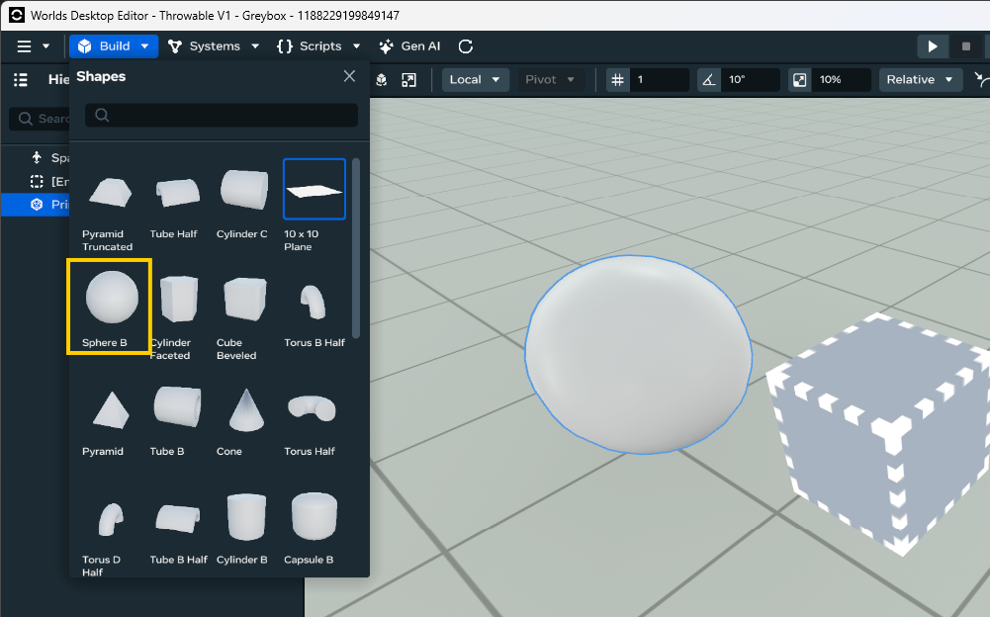990x617 pixels.
Task: Pick the Capsule B shape
Action: point(315,515)
